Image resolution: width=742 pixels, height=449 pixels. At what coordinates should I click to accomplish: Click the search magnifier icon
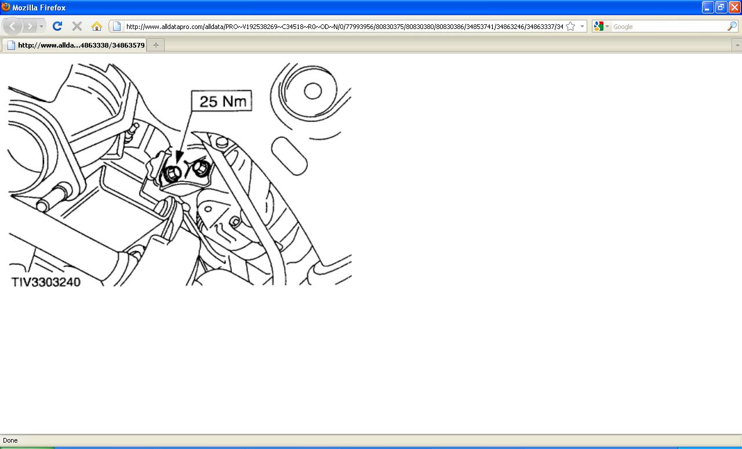click(x=732, y=26)
